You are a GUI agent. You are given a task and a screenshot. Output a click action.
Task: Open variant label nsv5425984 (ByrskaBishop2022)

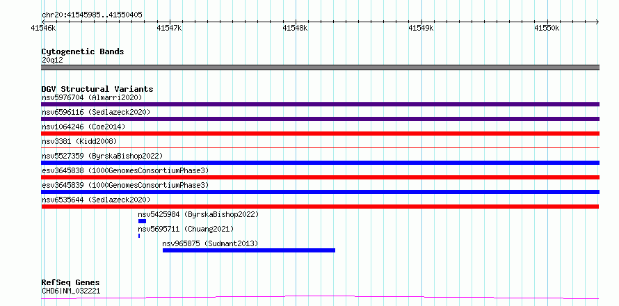click(x=198, y=214)
